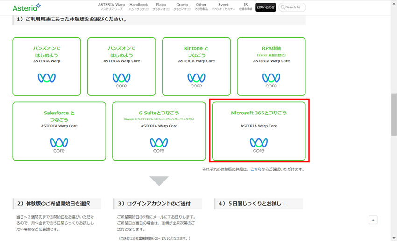Click the back-to-top arrow button
The image size is (397, 241).
point(373,220)
